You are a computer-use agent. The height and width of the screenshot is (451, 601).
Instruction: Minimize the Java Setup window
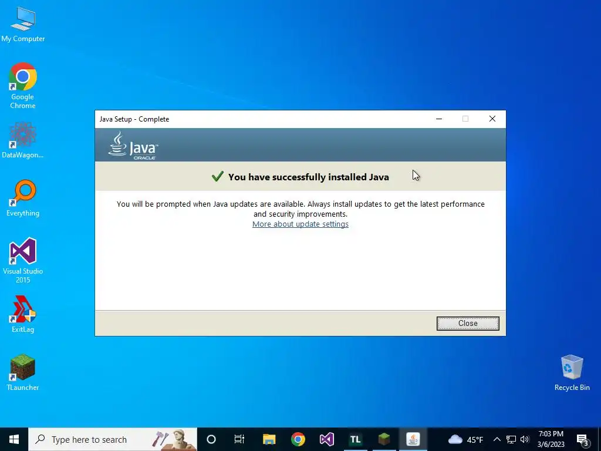point(439,119)
